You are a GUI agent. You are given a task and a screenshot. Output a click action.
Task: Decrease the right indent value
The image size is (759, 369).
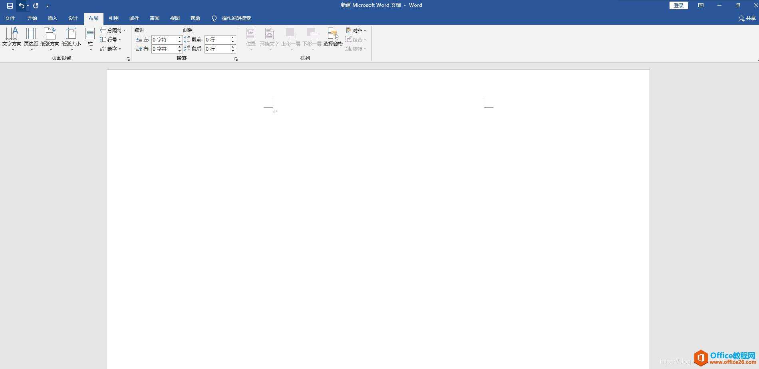180,51
